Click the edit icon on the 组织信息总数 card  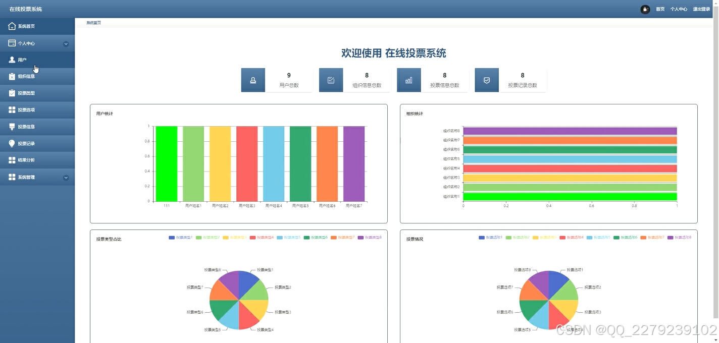pos(331,80)
